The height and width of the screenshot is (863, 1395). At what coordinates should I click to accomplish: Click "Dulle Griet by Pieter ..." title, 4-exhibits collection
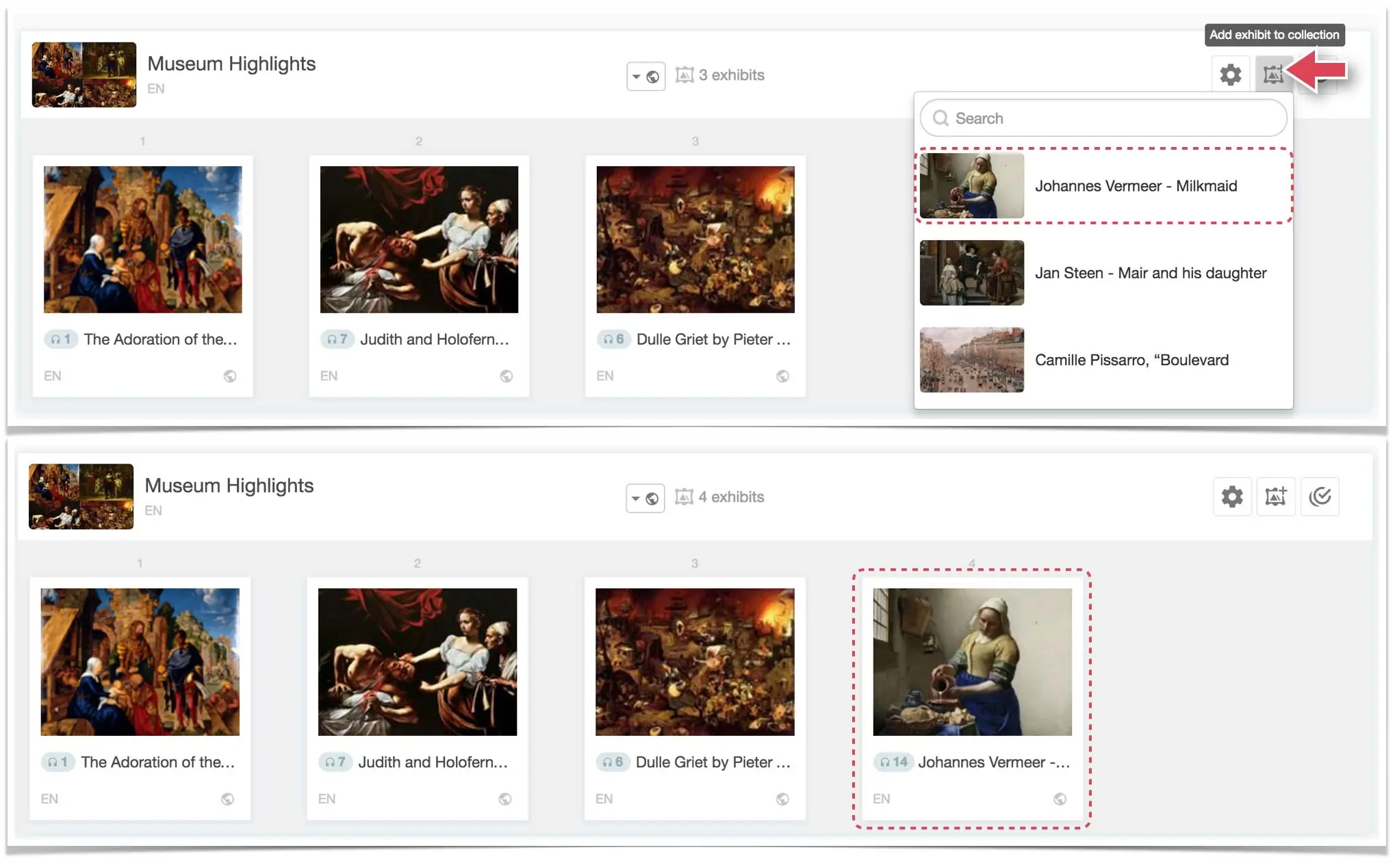(713, 762)
